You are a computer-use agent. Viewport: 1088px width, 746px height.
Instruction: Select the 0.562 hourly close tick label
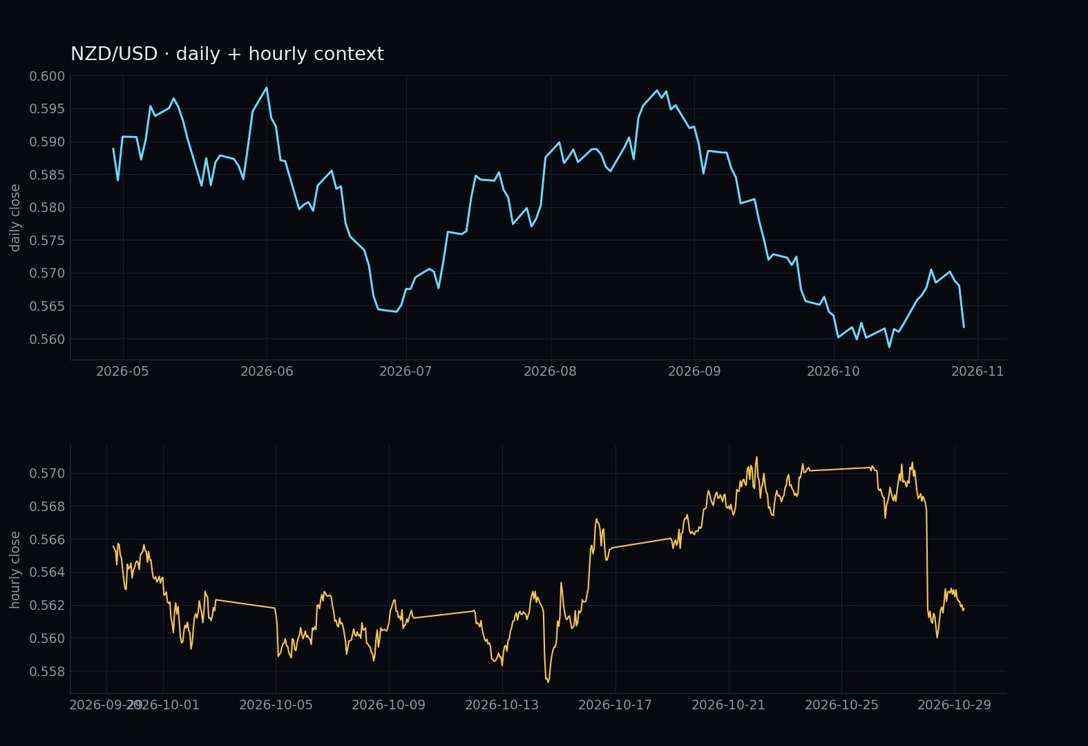coord(47,605)
